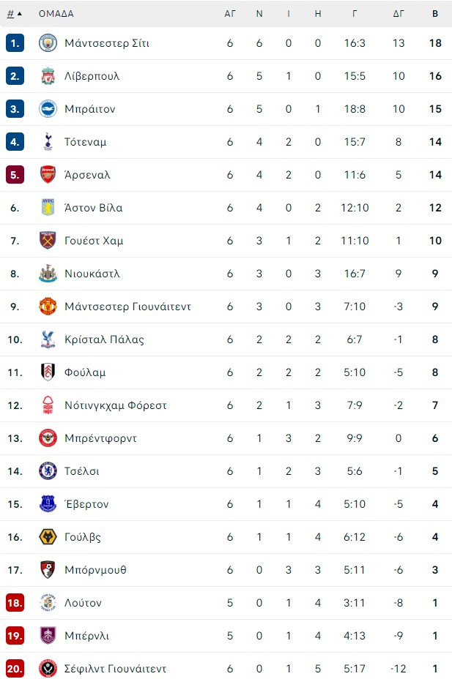
Task: Click the Wolves club logo
Action: [48, 537]
